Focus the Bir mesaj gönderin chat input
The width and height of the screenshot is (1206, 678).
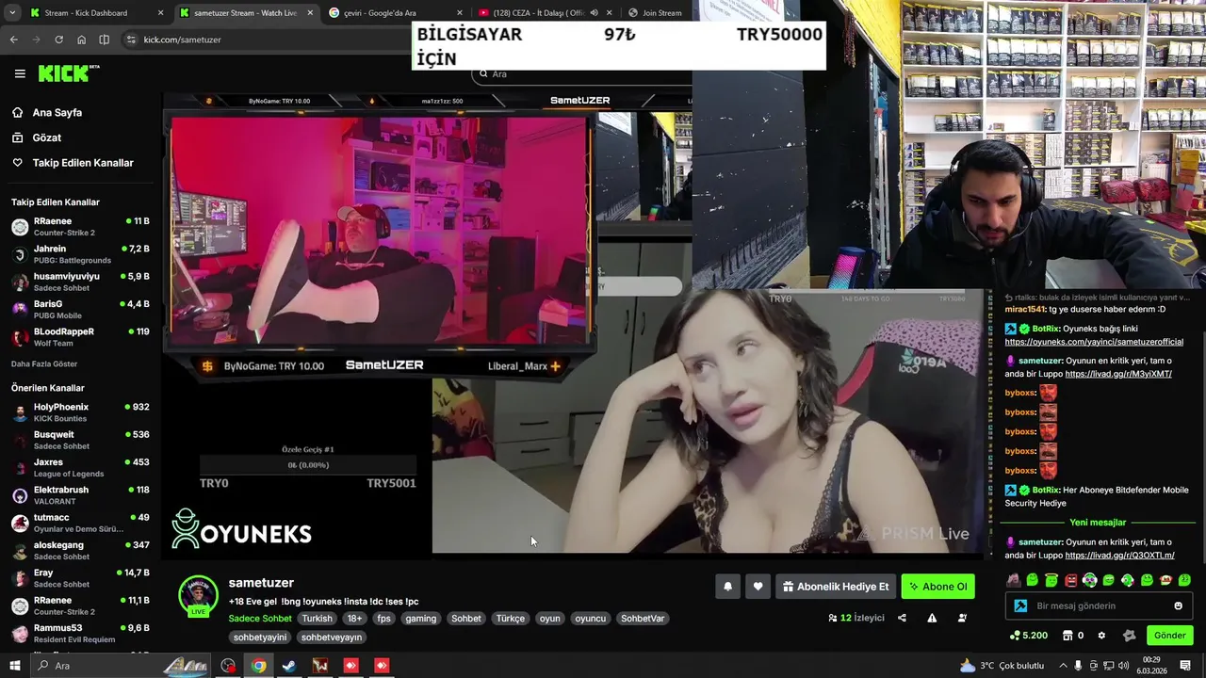(x=1100, y=605)
